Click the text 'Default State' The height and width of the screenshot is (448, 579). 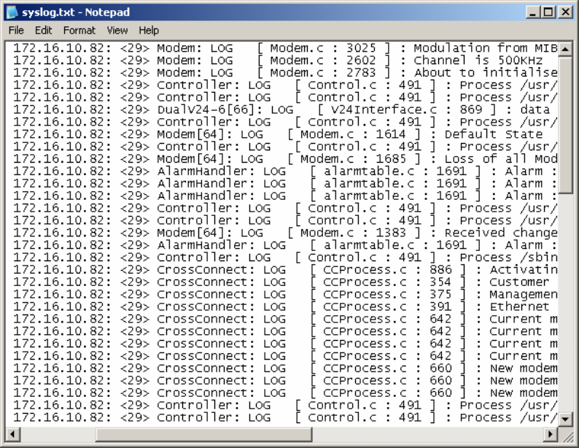pos(494,134)
